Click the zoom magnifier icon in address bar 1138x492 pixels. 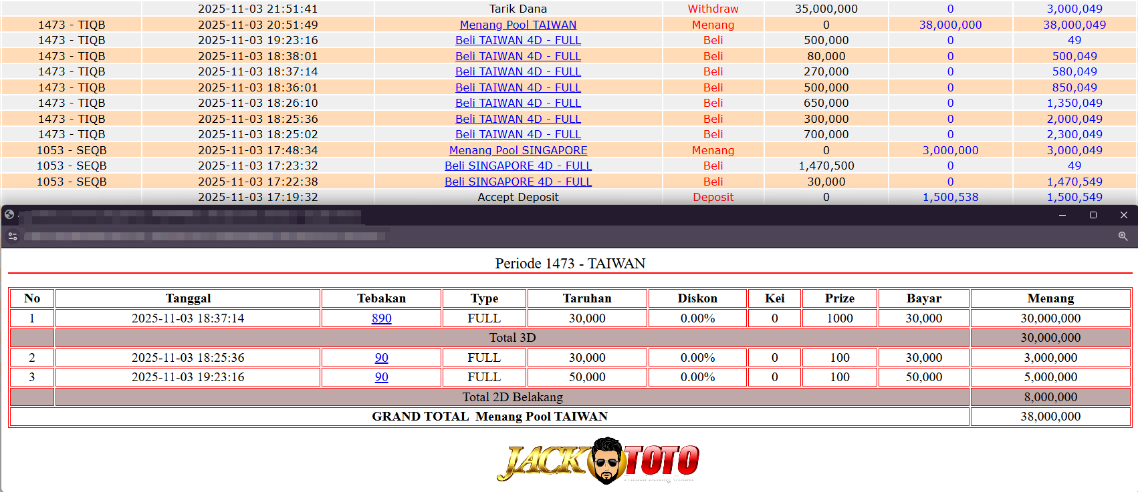1123,236
